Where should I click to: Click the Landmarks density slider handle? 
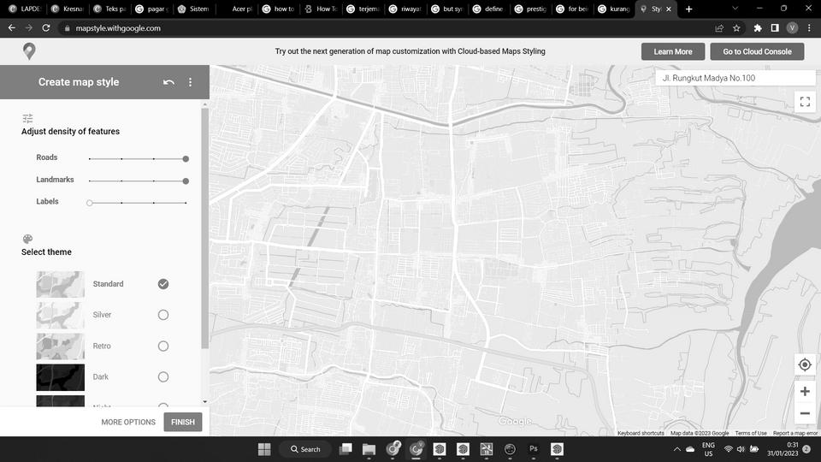click(186, 181)
